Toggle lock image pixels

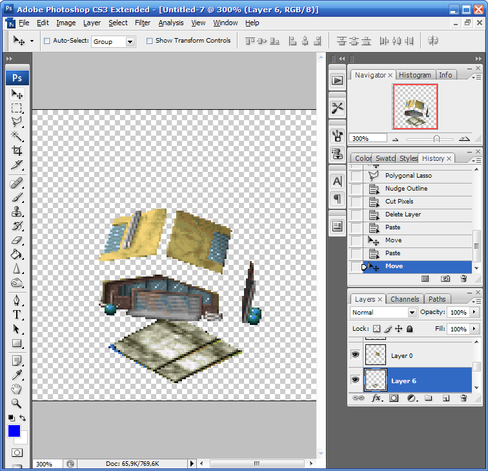pos(388,329)
